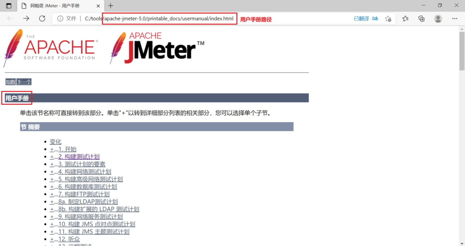The image size is (465, 246).
Task: Select the 阿帕奇 JMeter 用户手册 tab
Action: [x=59, y=6]
